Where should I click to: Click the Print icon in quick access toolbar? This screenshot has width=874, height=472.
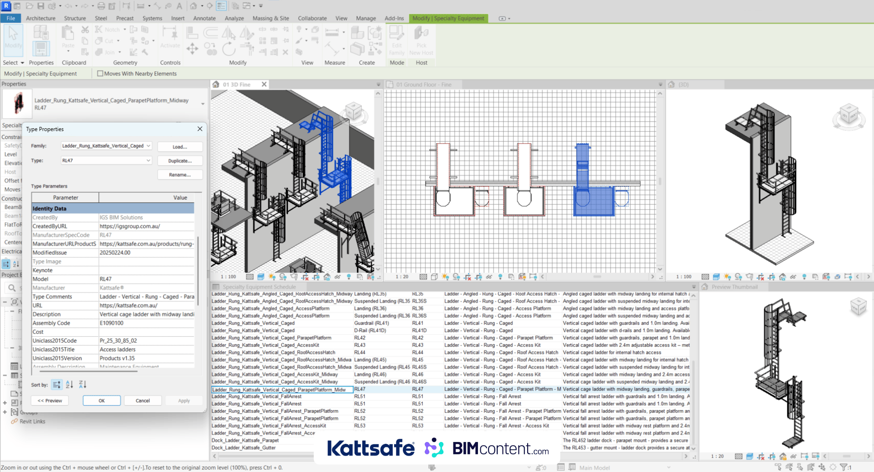pos(101,6)
